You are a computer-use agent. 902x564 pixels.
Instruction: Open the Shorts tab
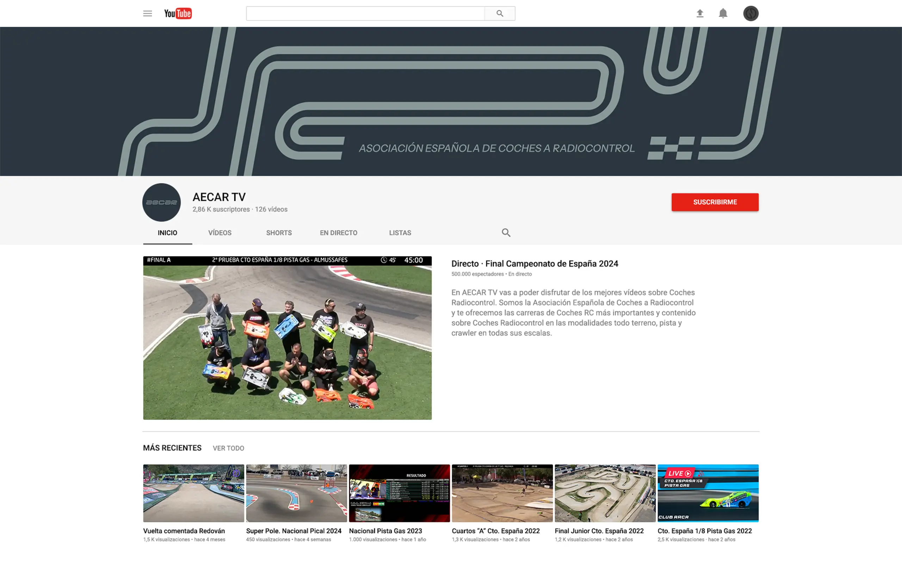(279, 233)
